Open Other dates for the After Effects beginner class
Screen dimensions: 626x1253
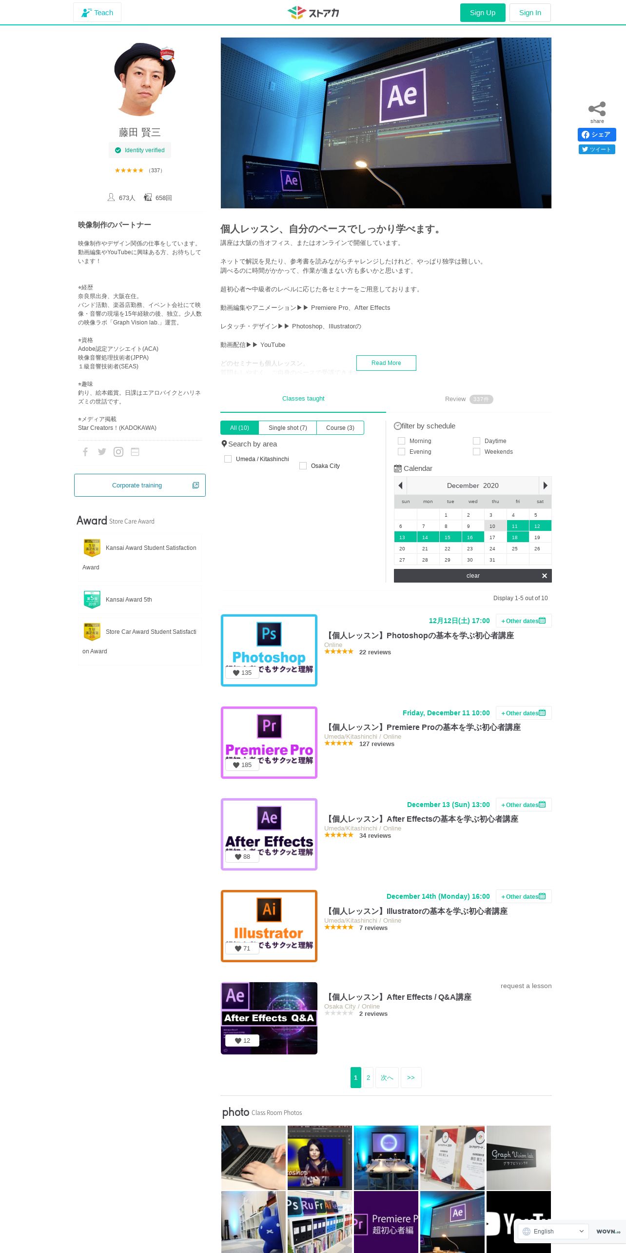click(524, 805)
